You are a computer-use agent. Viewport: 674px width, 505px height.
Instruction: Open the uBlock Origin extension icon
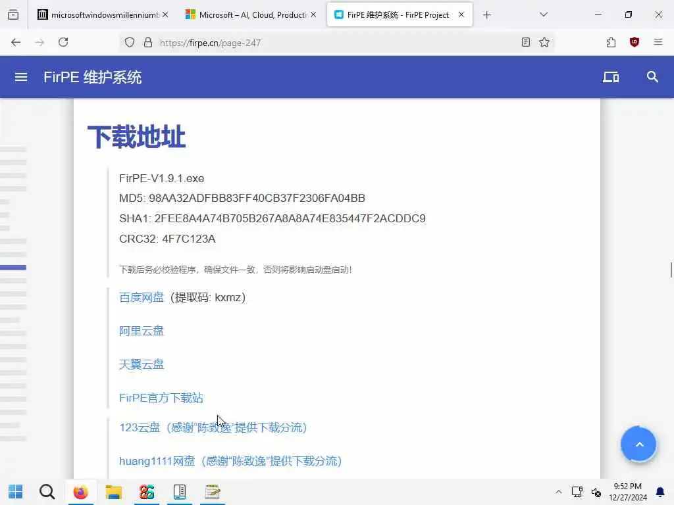tap(635, 42)
